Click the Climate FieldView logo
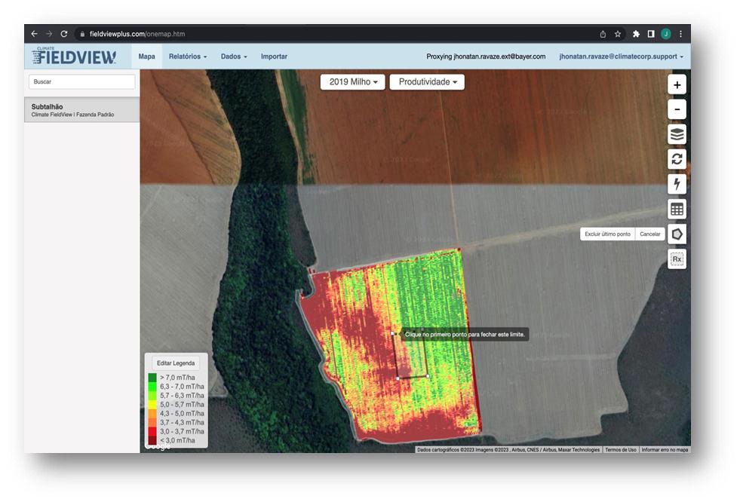 [75, 57]
